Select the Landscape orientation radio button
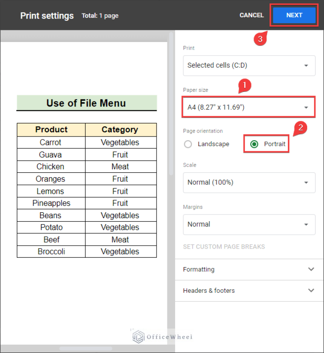 click(188, 144)
